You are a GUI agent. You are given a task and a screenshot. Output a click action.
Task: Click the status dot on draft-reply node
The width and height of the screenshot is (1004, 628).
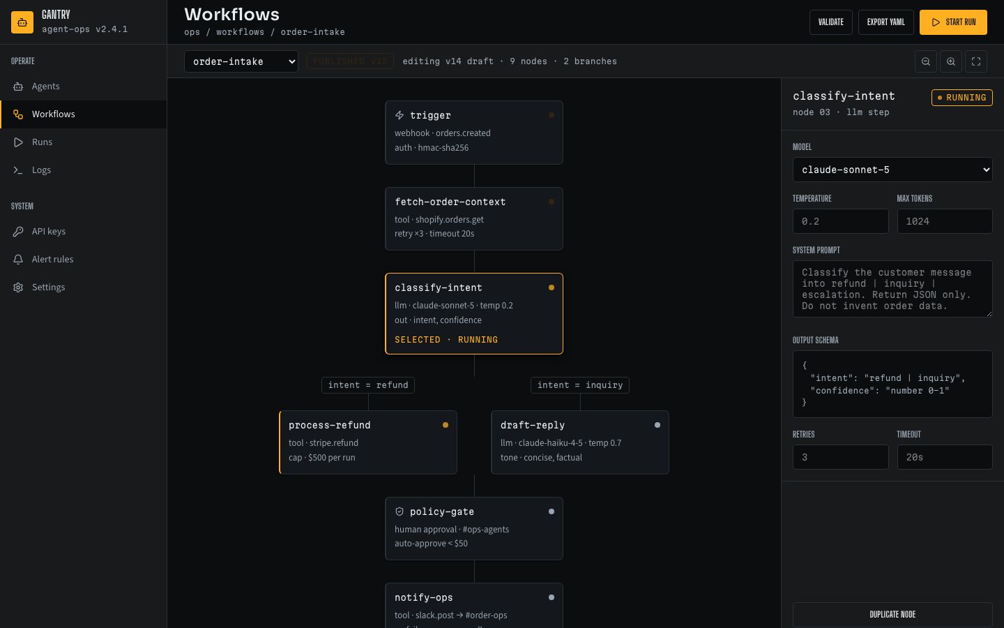tap(657, 425)
